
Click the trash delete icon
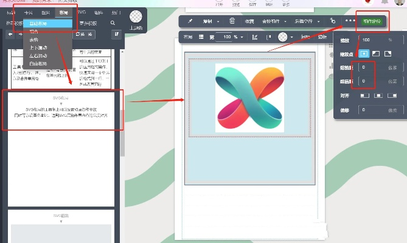232,21
